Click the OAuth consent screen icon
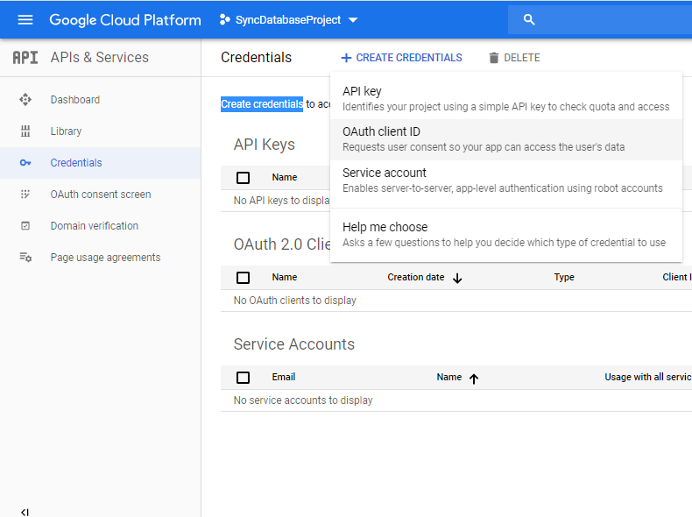692x517 pixels. [x=25, y=195]
